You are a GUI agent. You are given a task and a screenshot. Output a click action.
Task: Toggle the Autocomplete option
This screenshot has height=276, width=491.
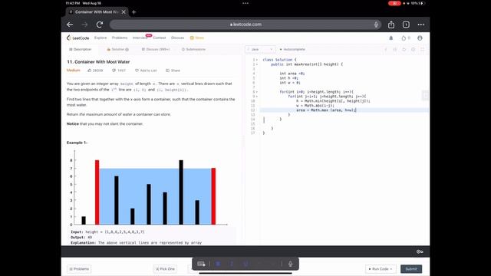tap(292, 49)
